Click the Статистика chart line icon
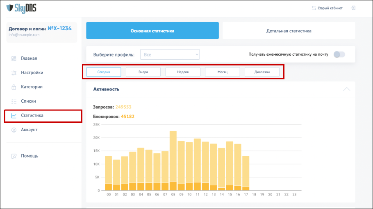 point(14,116)
